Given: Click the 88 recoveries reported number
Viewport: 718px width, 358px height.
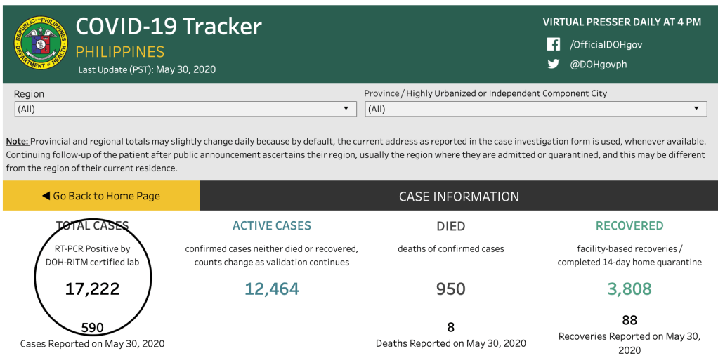Looking at the screenshot, I should pos(629,321).
